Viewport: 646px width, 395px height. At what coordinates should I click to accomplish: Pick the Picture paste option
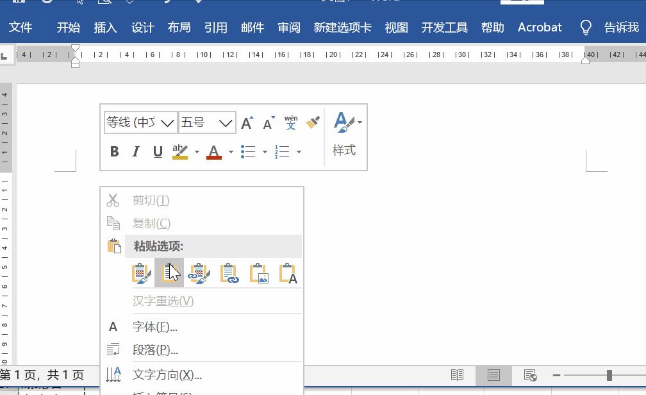click(x=259, y=273)
